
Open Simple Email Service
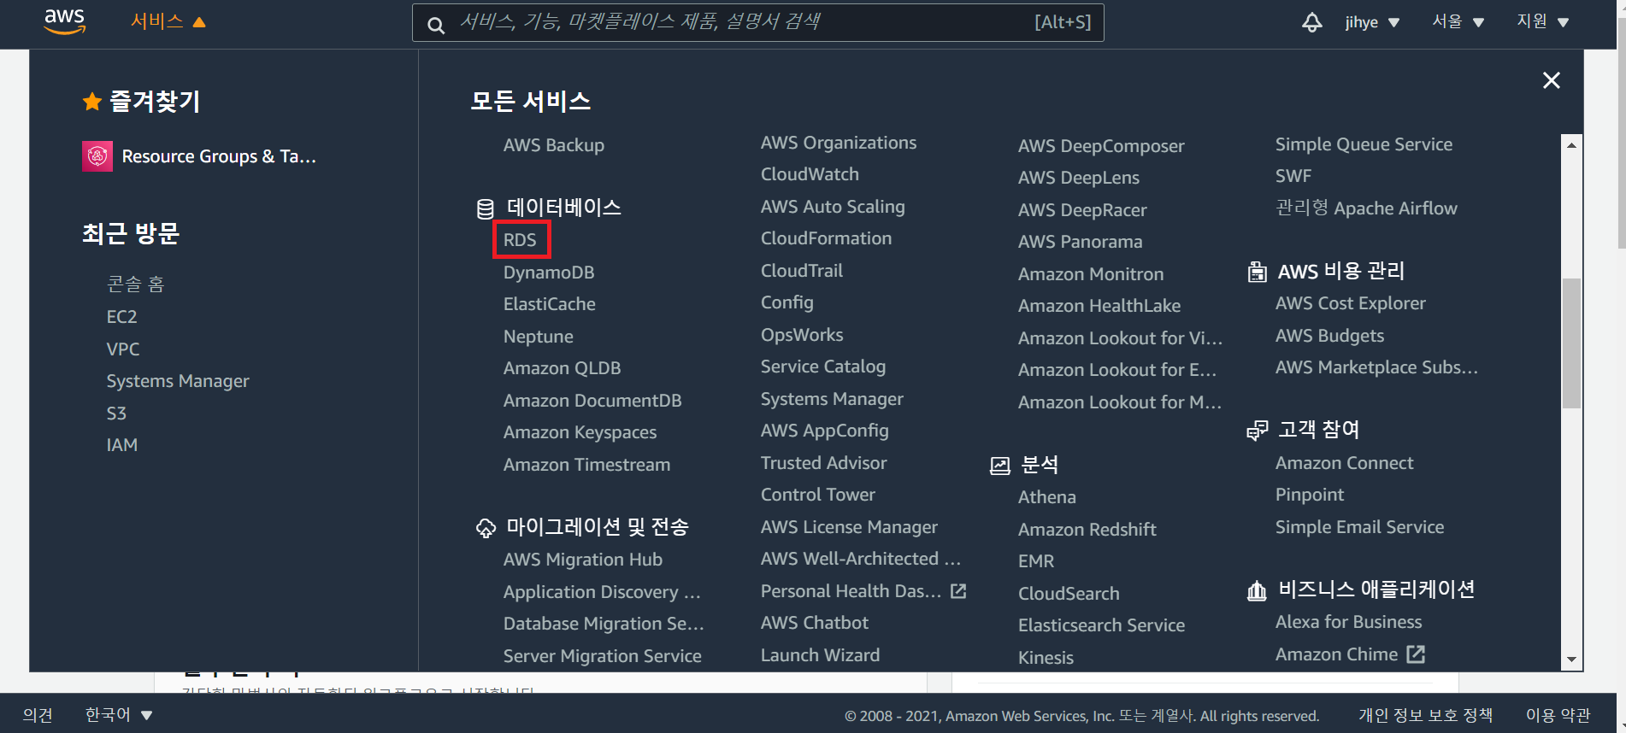[1360, 527]
